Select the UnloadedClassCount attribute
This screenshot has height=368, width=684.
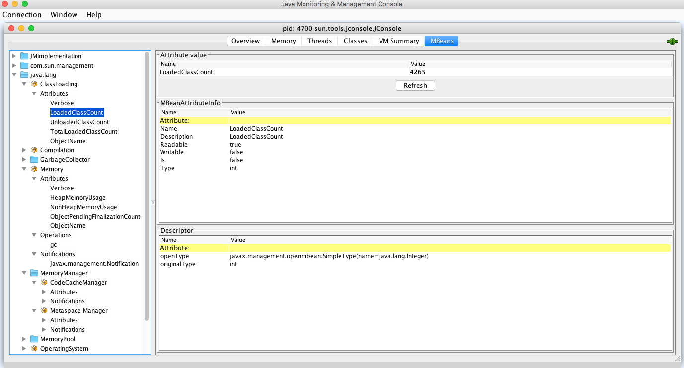pyautogui.click(x=79, y=122)
